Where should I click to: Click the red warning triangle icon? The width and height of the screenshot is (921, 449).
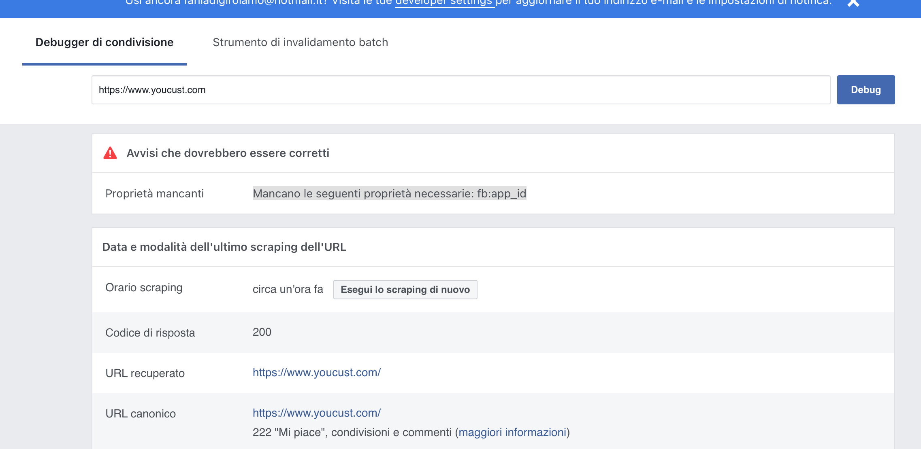[110, 153]
